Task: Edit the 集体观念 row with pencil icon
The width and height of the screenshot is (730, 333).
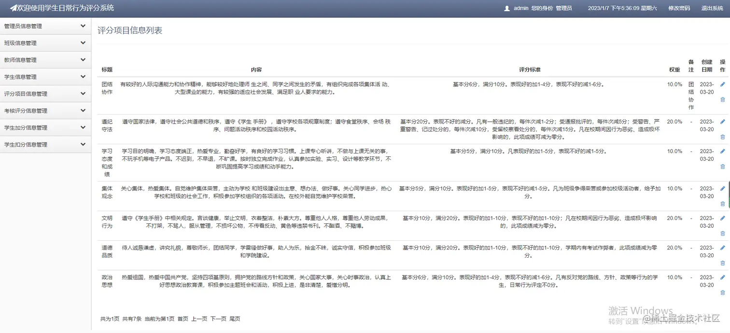Action: point(722,188)
